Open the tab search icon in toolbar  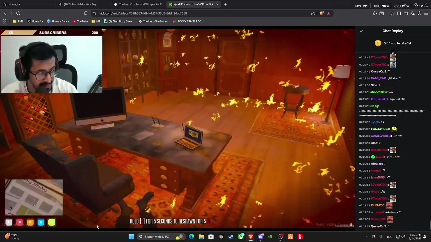point(382,13)
